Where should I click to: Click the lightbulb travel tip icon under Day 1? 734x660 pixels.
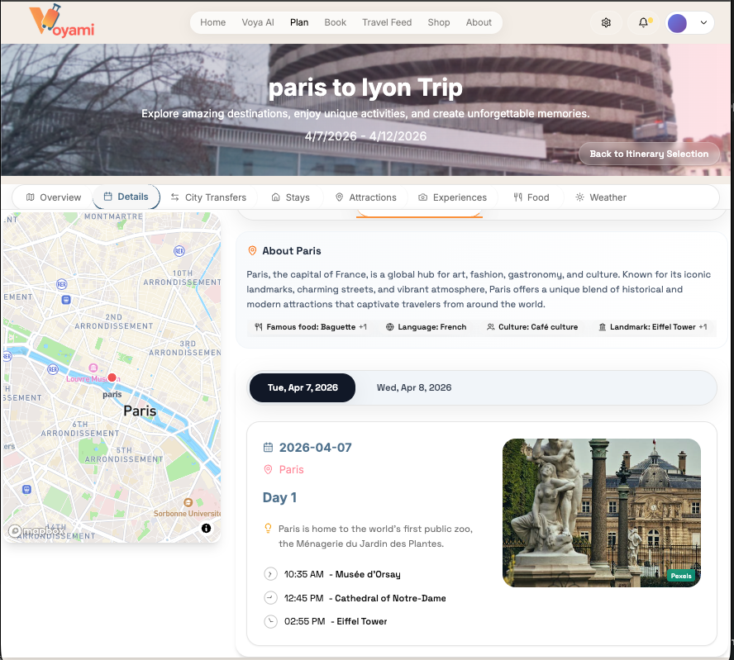coord(268,528)
